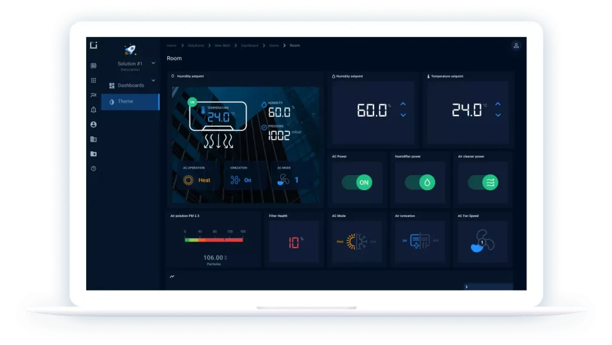Collapse the Dashboards section chevron
Viewport: 612px width, 345px height.
[153, 80]
